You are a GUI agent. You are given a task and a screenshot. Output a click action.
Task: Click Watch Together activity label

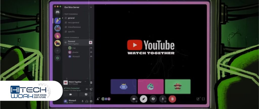click(75, 82)
